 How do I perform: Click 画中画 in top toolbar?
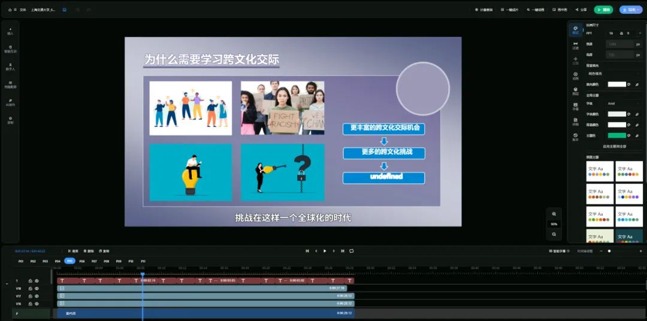(x=560, y=10)
